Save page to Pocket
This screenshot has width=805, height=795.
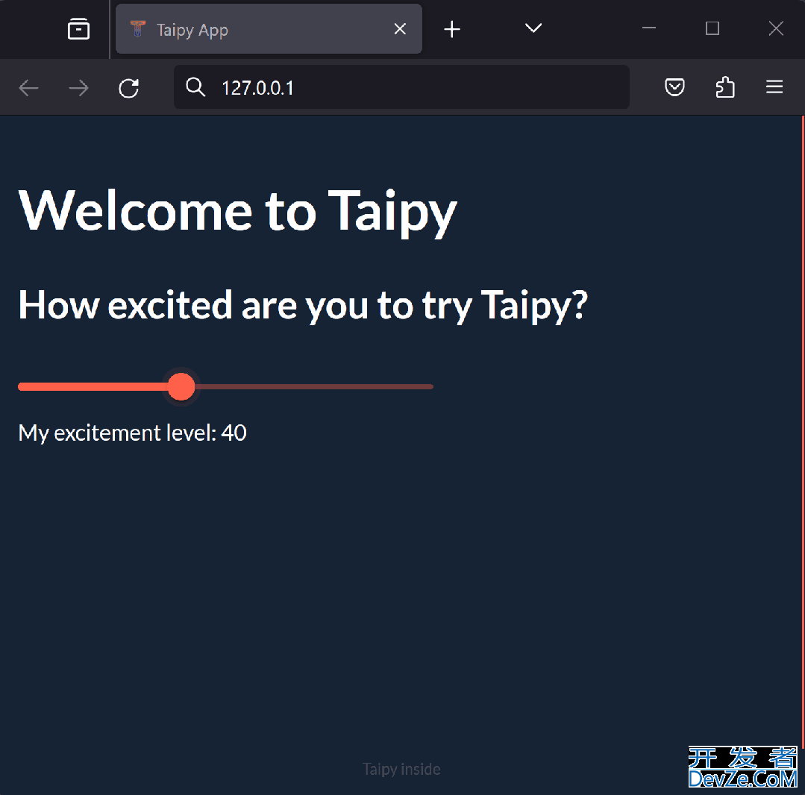coord(674,87)
